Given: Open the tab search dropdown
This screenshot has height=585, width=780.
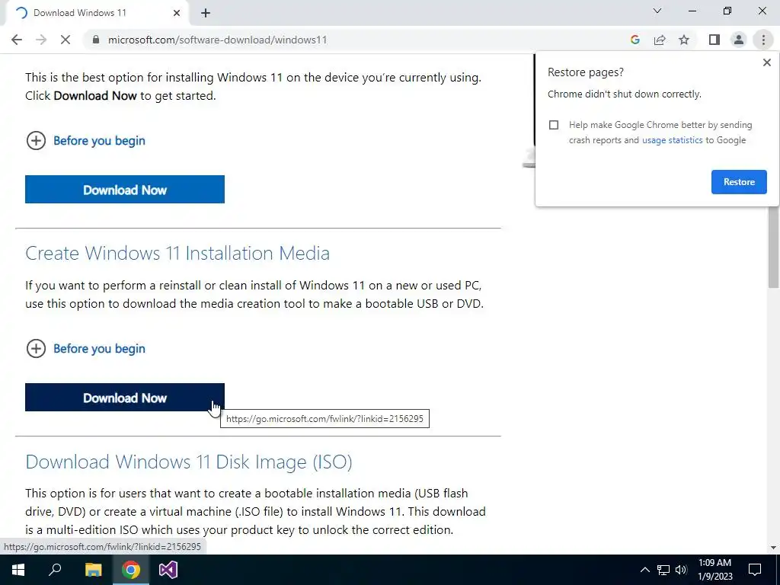Looking at the screenshot, I should (x=657, y=11).
